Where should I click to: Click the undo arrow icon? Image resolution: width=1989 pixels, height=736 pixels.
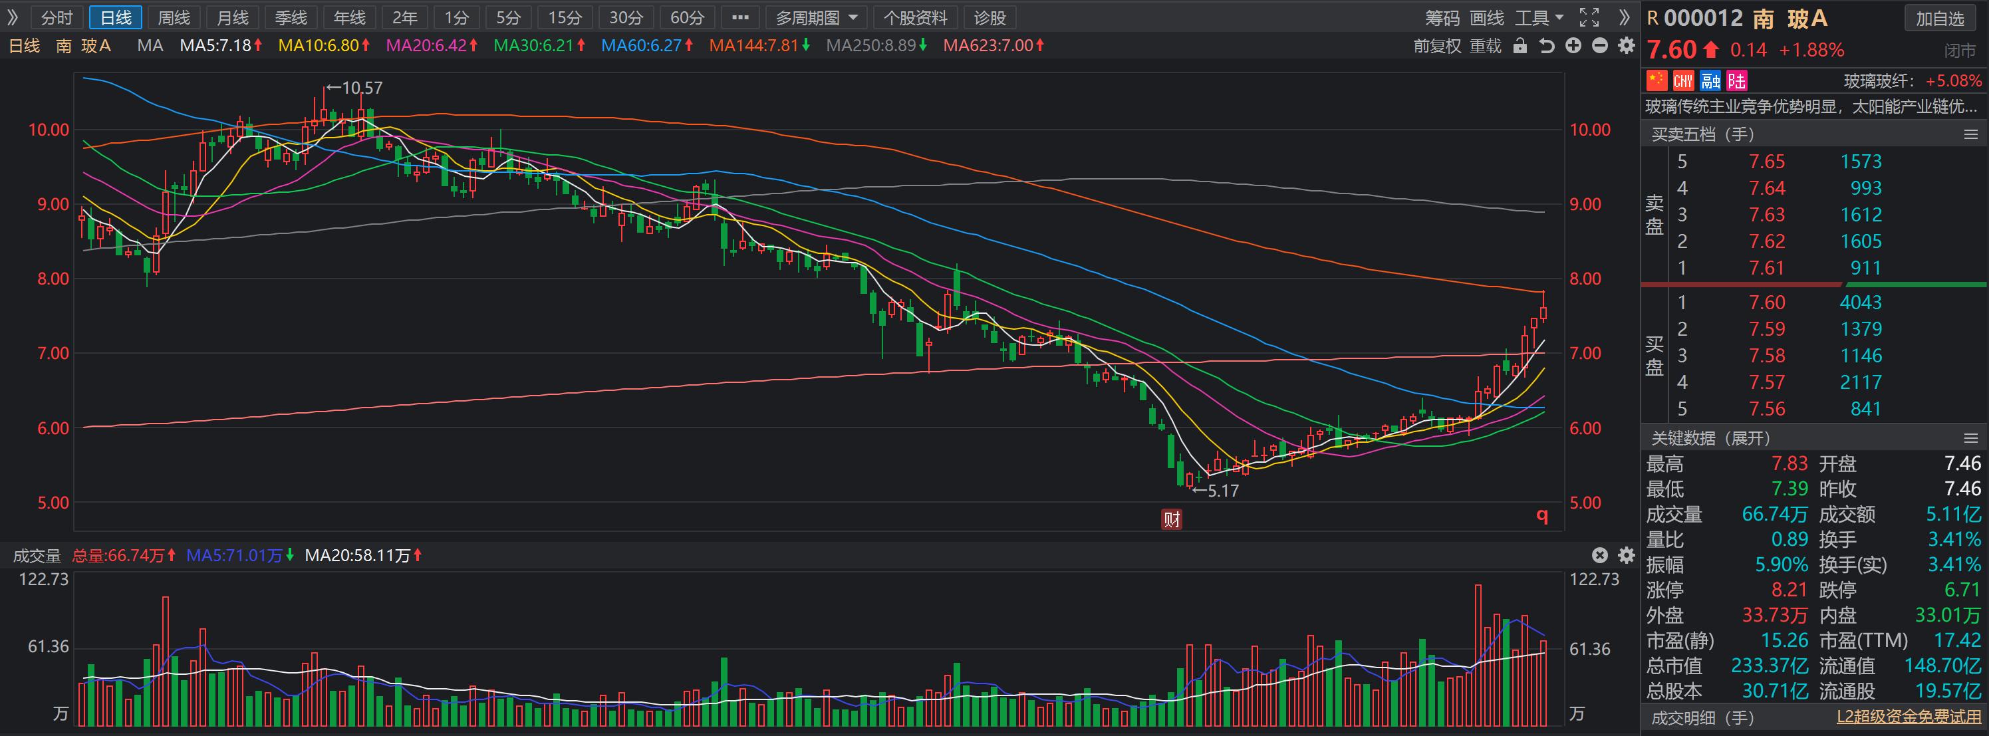[1547, 46]
